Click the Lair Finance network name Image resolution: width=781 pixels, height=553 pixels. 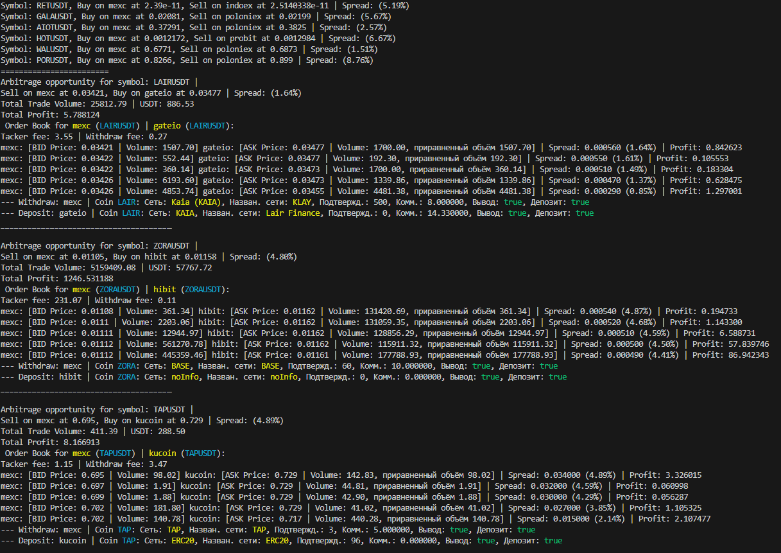pos(293,213)
